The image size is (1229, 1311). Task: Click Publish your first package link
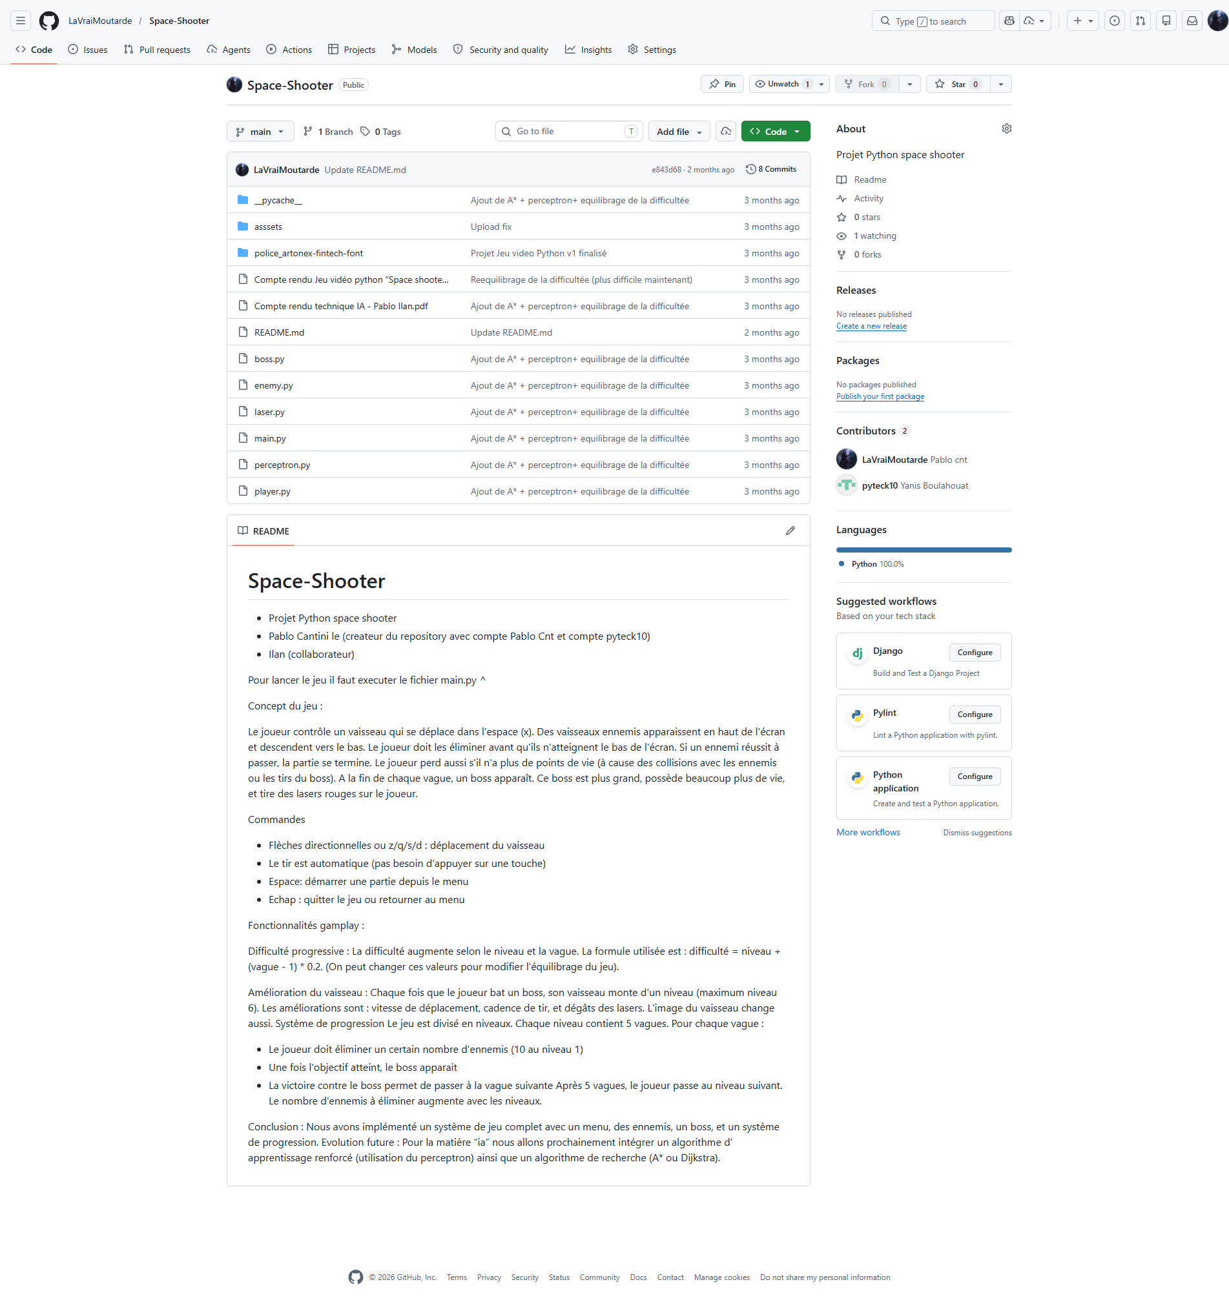[880, 397]
